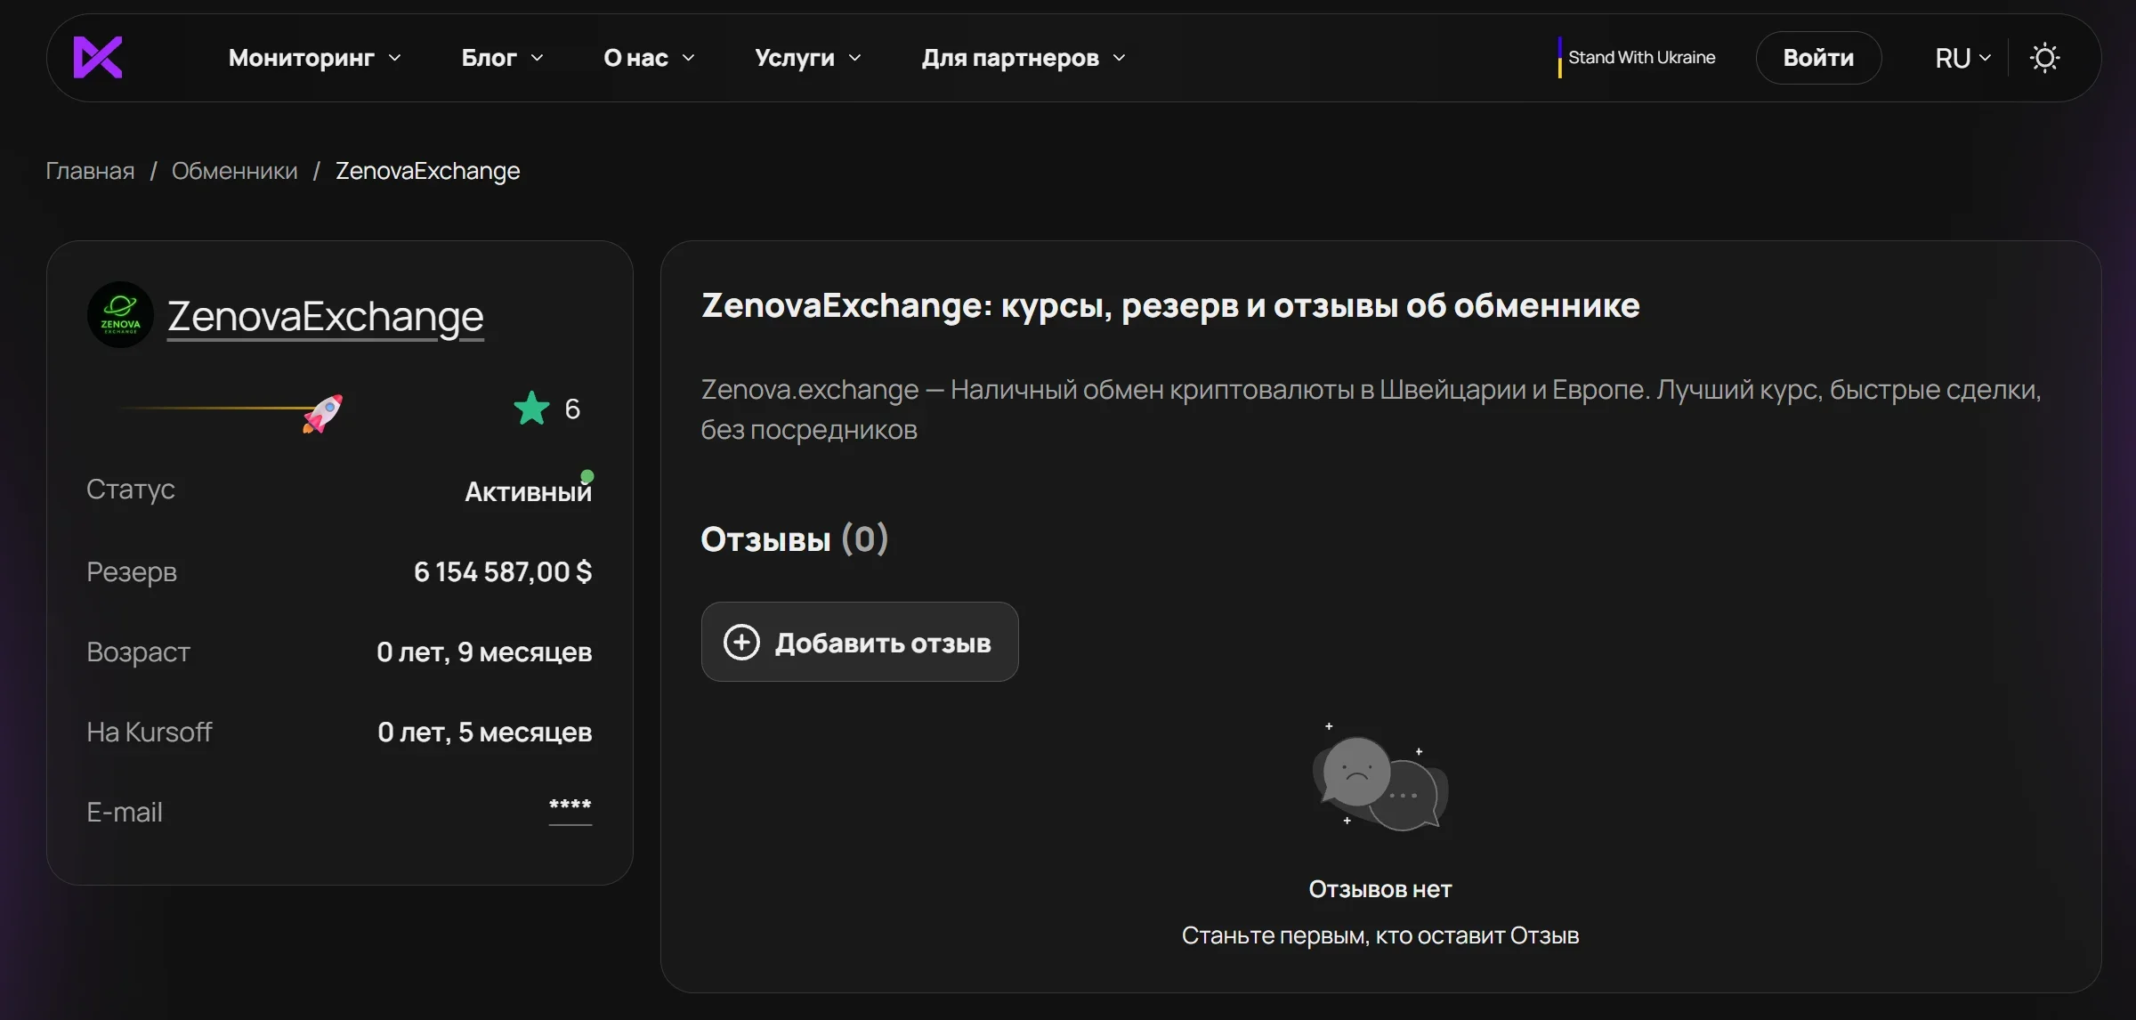Viewport: 2136px width, 1020px height.
Task: Click the main heading about курсы, резерв и отзывы
Action: coord(1170,305)
